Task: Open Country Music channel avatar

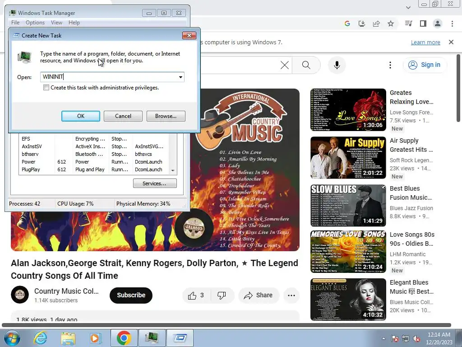Action: tap(20, 295)
